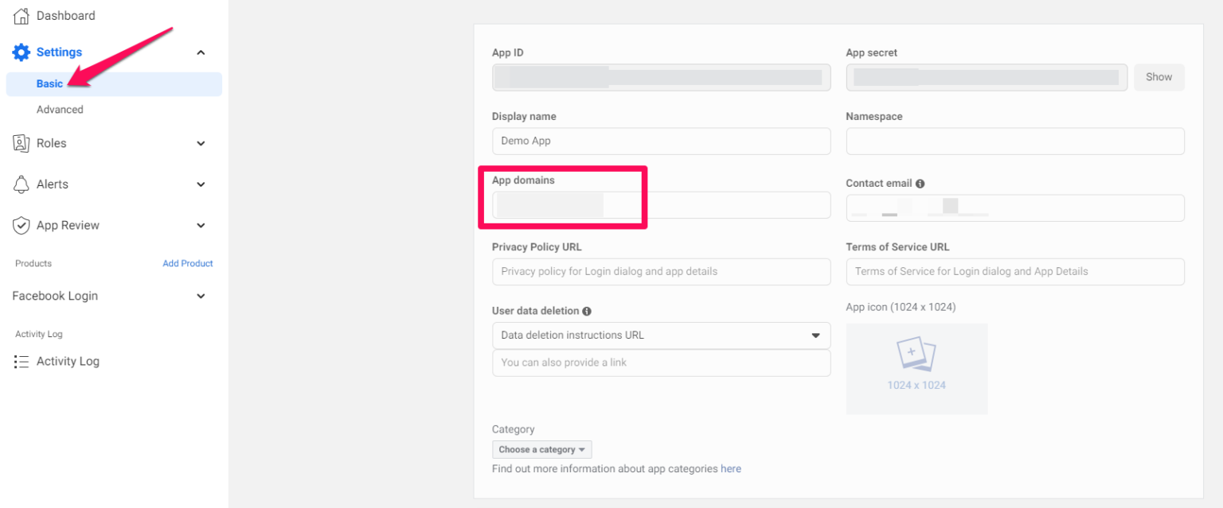Click the Activity Log list icon
1223x508 pixels.
pos(20,361)
